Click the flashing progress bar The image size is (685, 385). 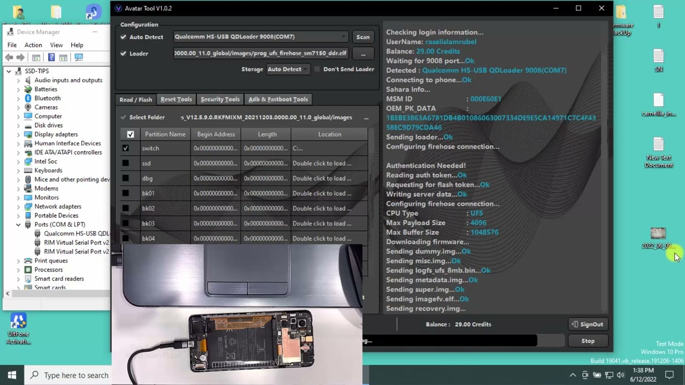[463, 341]
